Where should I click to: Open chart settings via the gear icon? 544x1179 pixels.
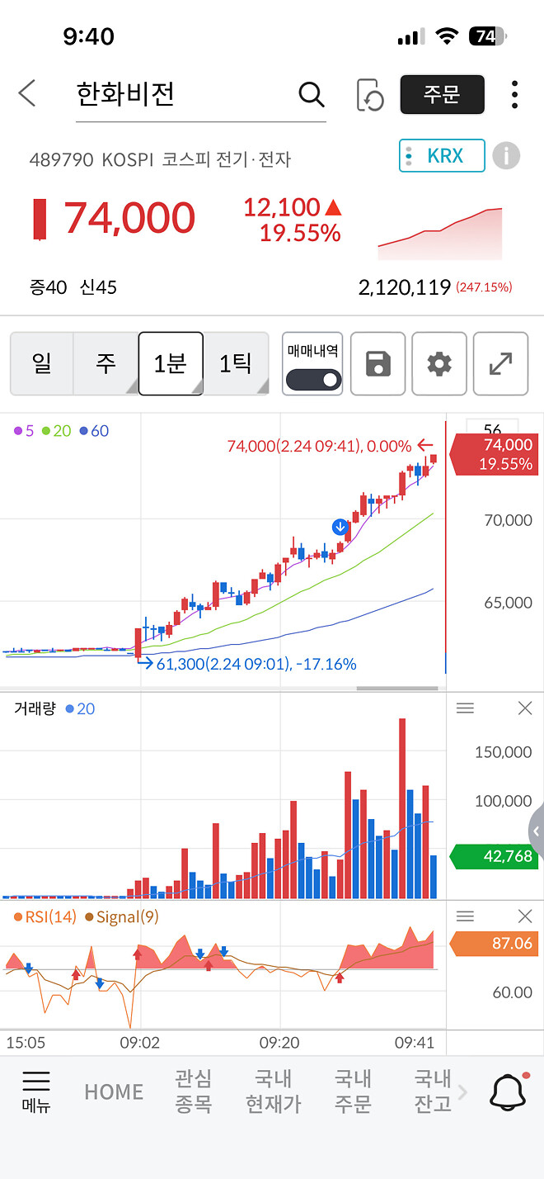[x=438, y=363]
